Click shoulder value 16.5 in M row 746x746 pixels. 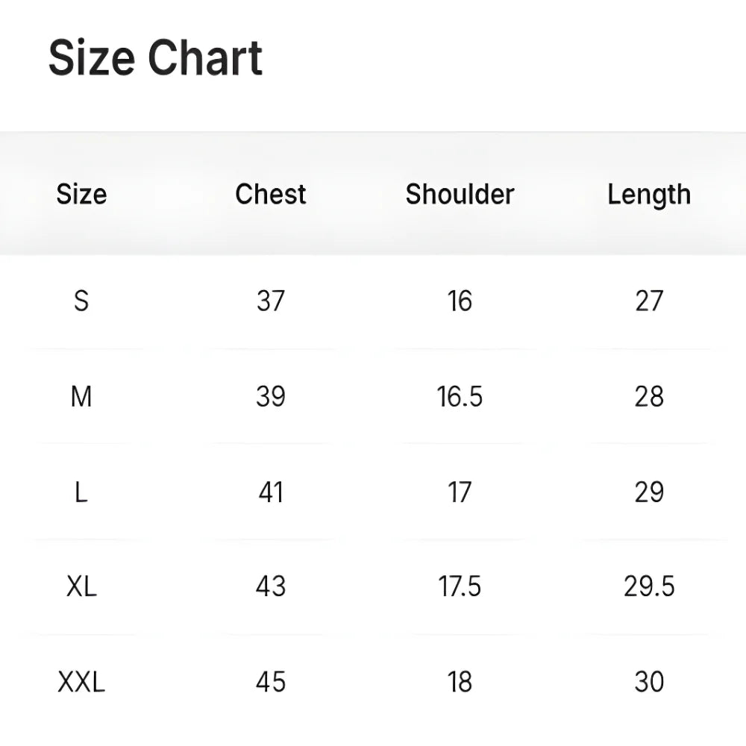click(x=460, y=397)
